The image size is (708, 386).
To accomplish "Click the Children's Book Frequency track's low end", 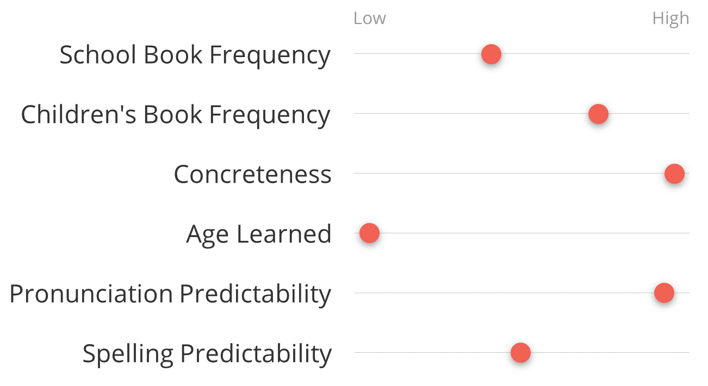I will pyautogui.click(x=358, y=114).
